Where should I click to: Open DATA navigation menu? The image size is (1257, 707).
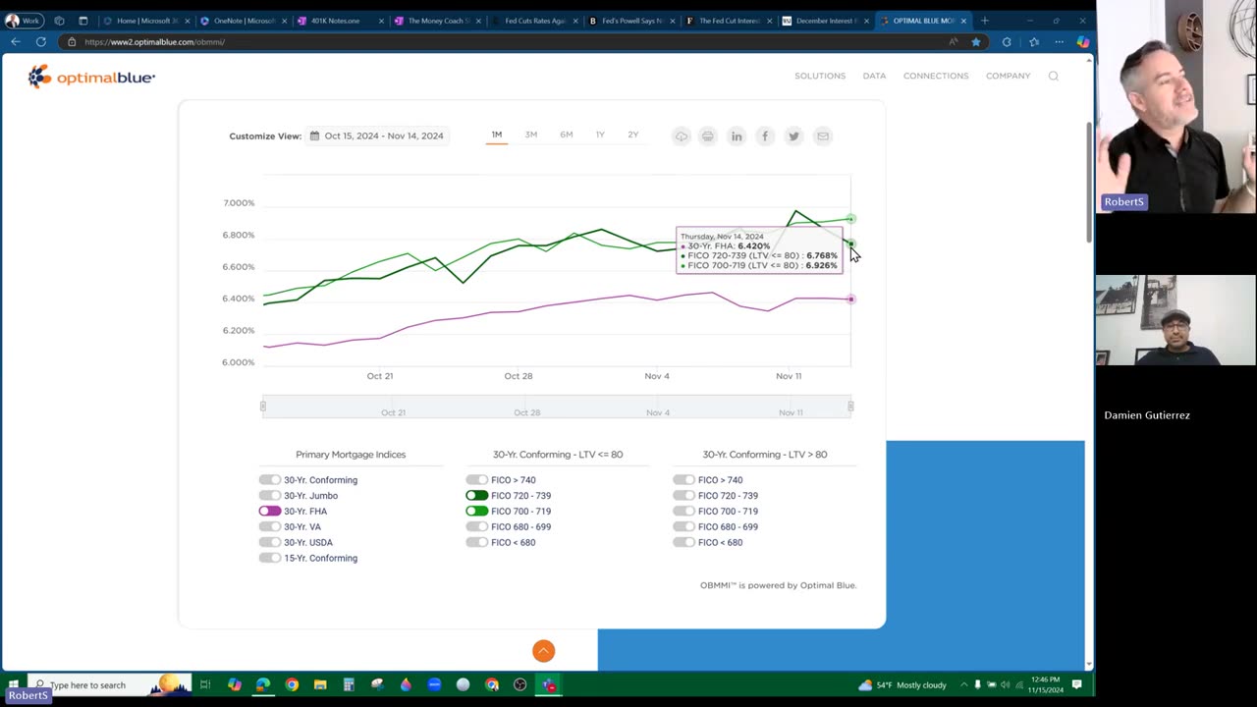tap(874, 76)
